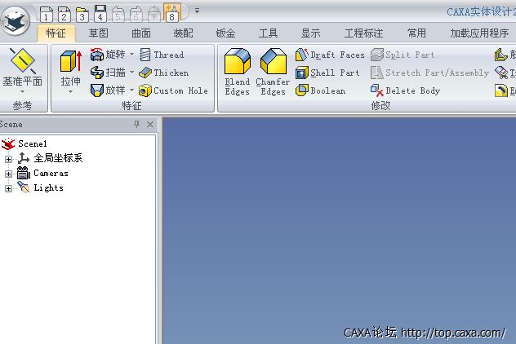Viewport: 516px width, 344px height.
Task: Open the CAXA application menu button
Action: [x=16, y=21]
